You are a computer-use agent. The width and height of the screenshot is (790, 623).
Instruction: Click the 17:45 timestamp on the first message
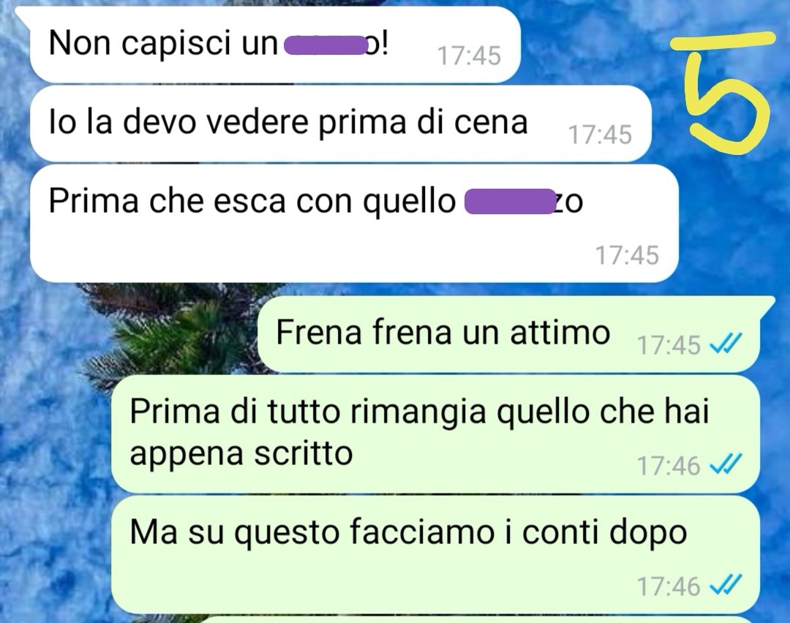click(469, 56)
